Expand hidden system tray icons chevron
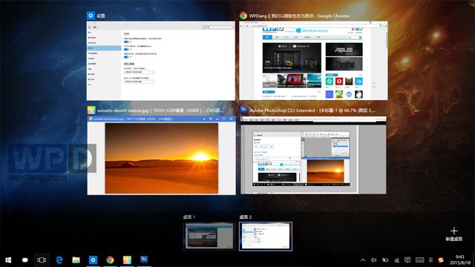Image resolution: width=475 pixels, height=267 pixels. pyautogui.click(x=363, y=260)
